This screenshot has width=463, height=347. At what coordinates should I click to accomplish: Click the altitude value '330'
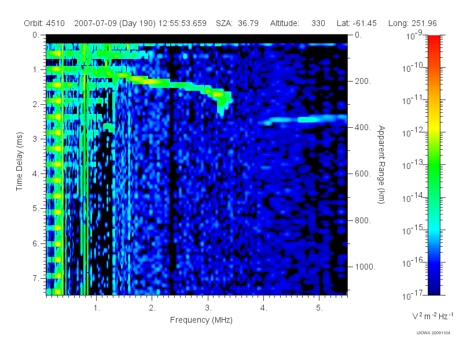318,23
